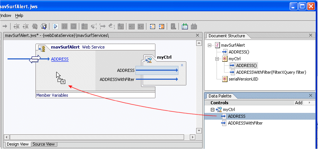Open the Add dropdown arrow in Controls
This screenshot has width=318, height=149.
point(309,103)
